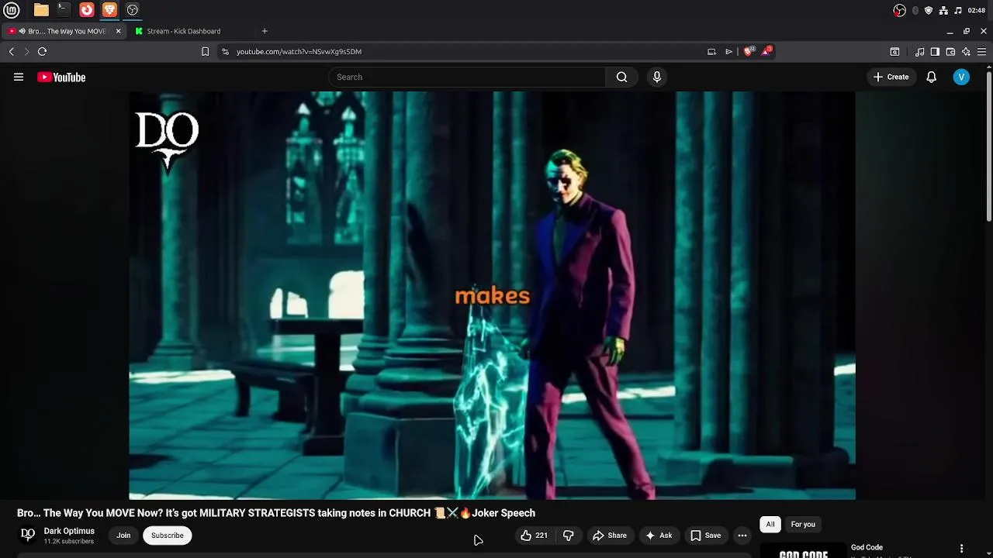Search with your voice microphone
Image resolution: width=993 pixels, height=558 pixels.
pyautogui.click(x=657, y=77)
